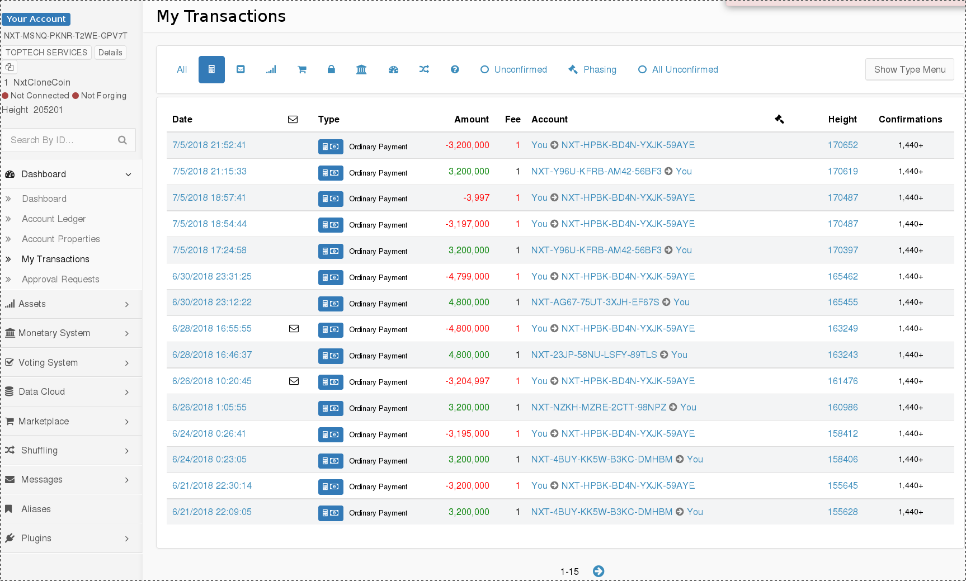Expand the Marketplace sidebar section
Screen dimensions: 966x581
tap(71, 421)
